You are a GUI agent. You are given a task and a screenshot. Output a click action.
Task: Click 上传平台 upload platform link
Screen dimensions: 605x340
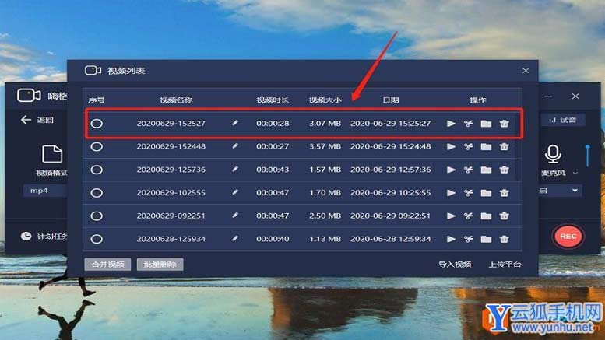[x=505, y=265]
